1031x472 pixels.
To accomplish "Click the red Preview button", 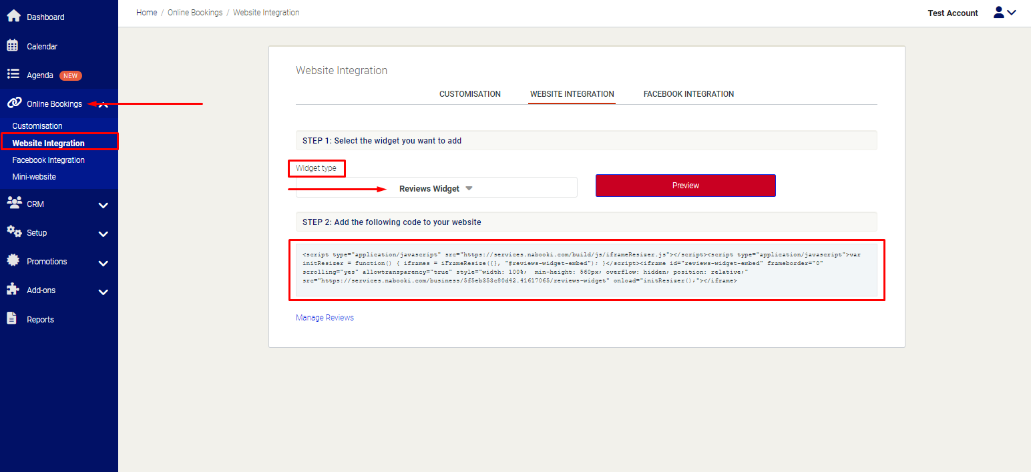I will tap(686, 186).
